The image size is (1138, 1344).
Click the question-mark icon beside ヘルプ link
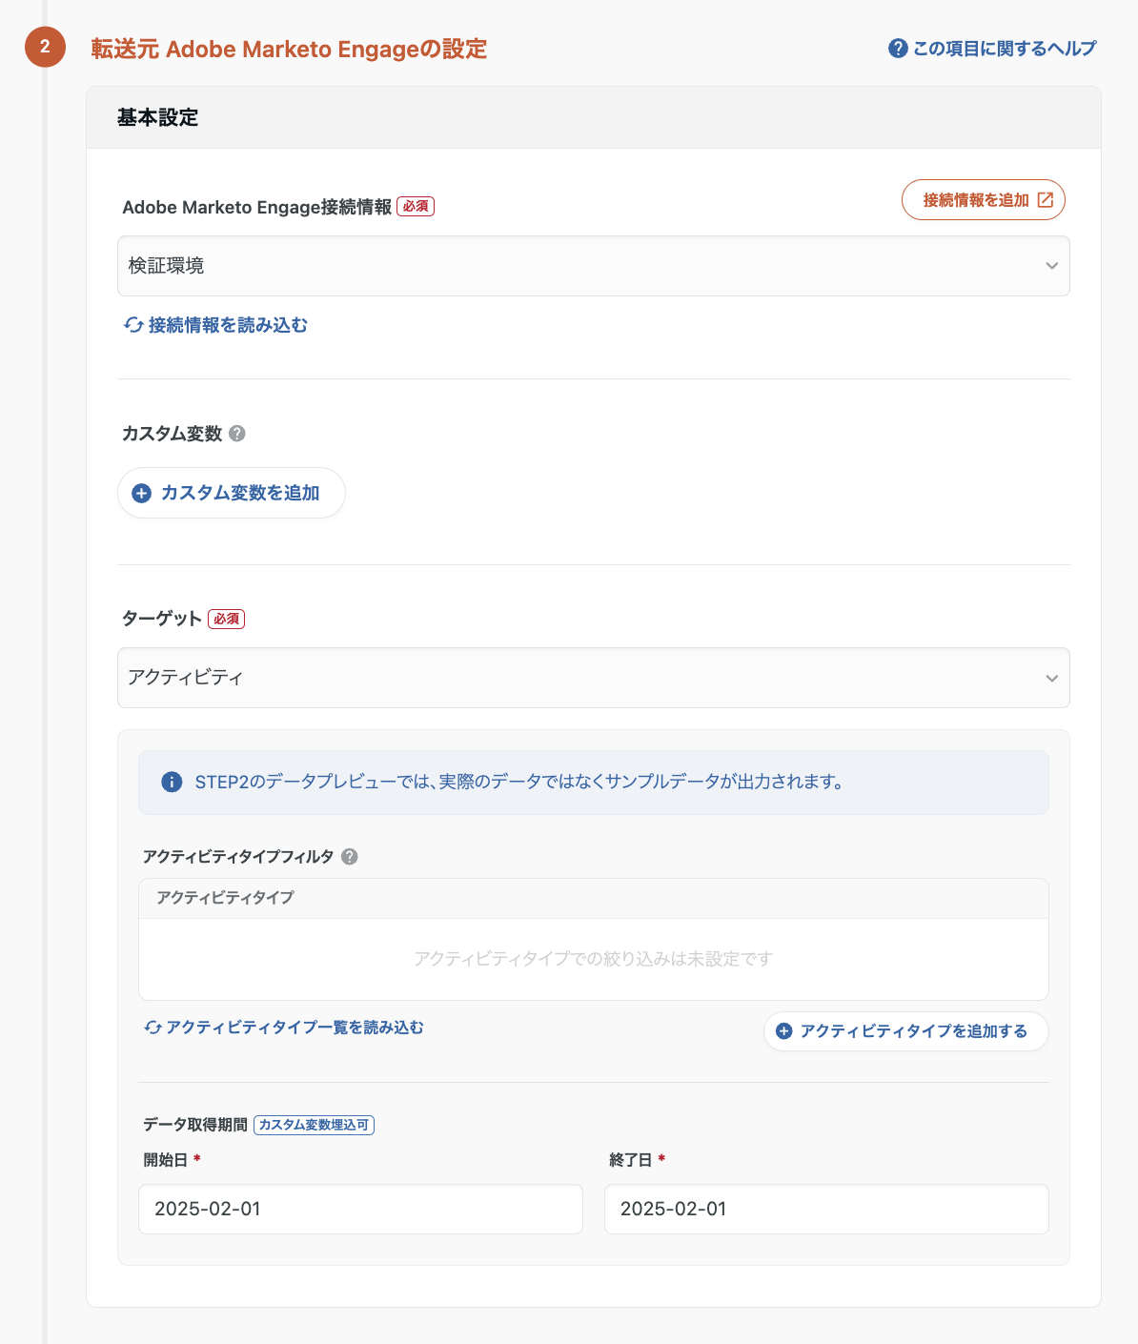(898, 49)
